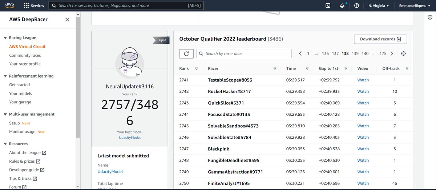Go to next leaderboard page arrow

(x=392, y=54)
